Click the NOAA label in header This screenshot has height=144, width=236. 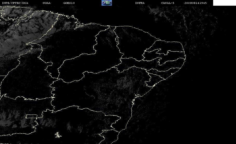[46, 3]
